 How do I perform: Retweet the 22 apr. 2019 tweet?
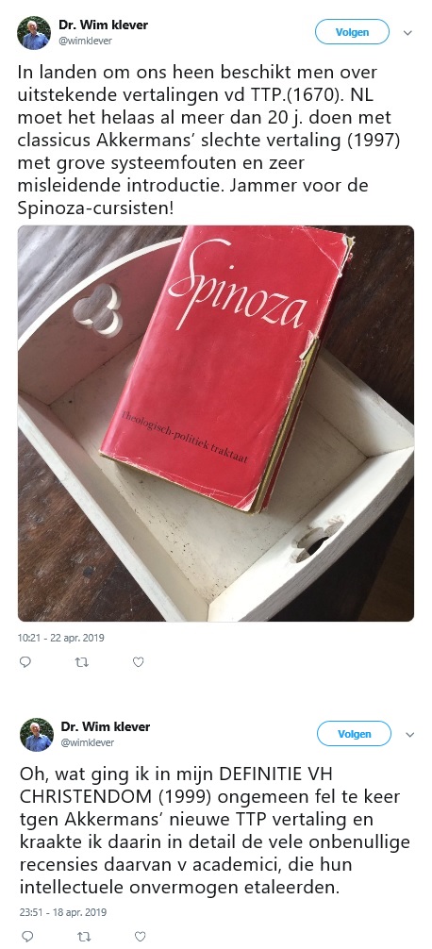[82, 663]
